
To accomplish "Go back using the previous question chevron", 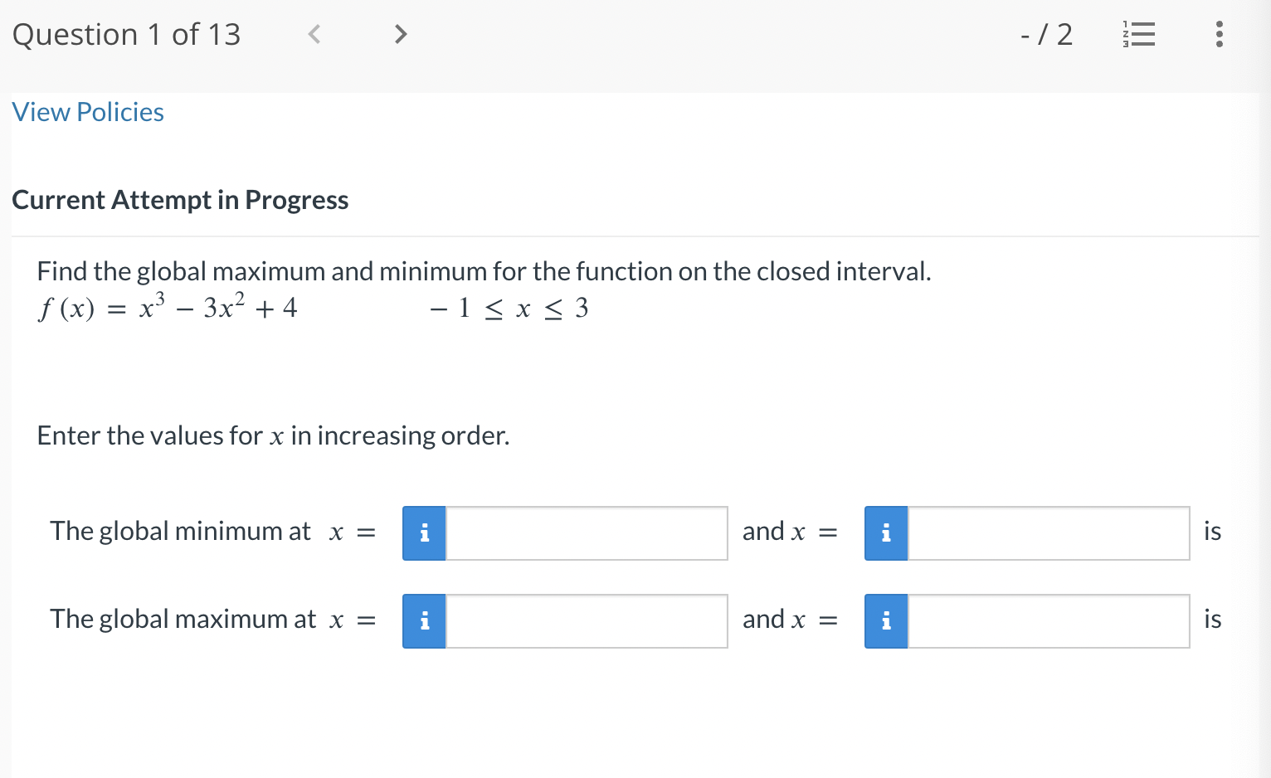I will pos(314,34).
